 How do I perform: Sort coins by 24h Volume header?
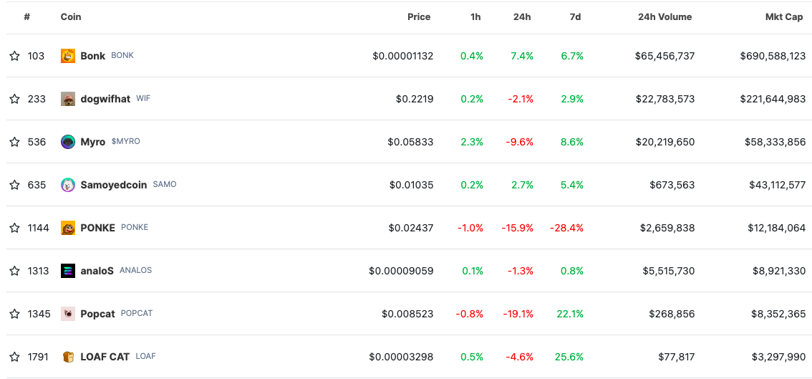point(664,16)
